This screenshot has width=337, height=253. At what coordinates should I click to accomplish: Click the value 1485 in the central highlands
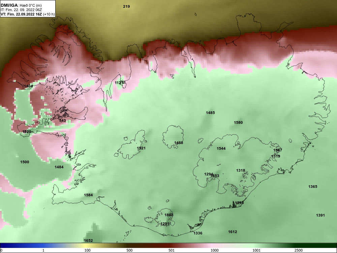(210, 113)
